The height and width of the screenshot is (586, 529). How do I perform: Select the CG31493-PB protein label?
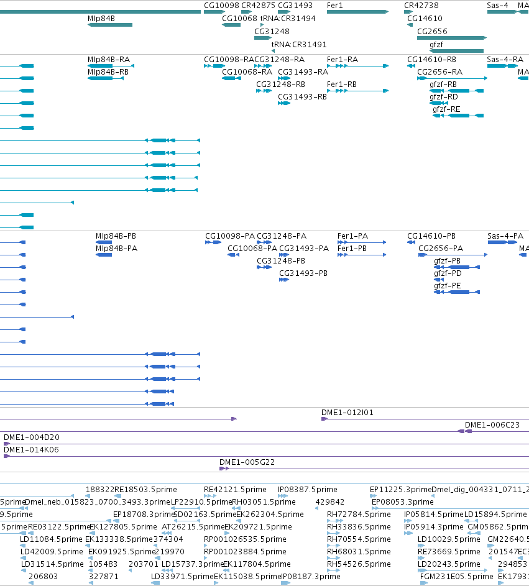(x=303, y=273)
